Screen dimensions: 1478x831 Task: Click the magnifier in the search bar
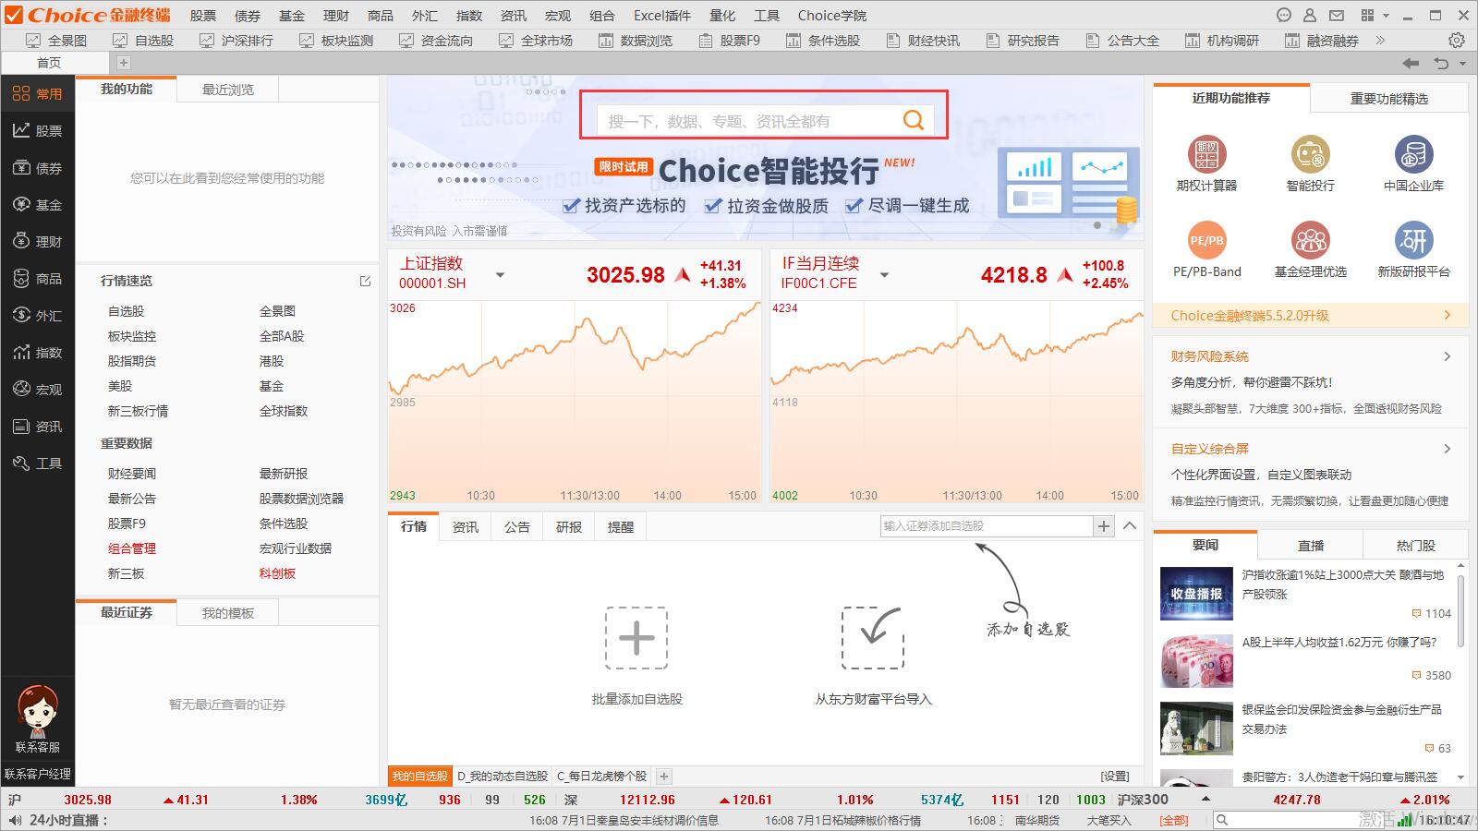[x=913, y=118]
